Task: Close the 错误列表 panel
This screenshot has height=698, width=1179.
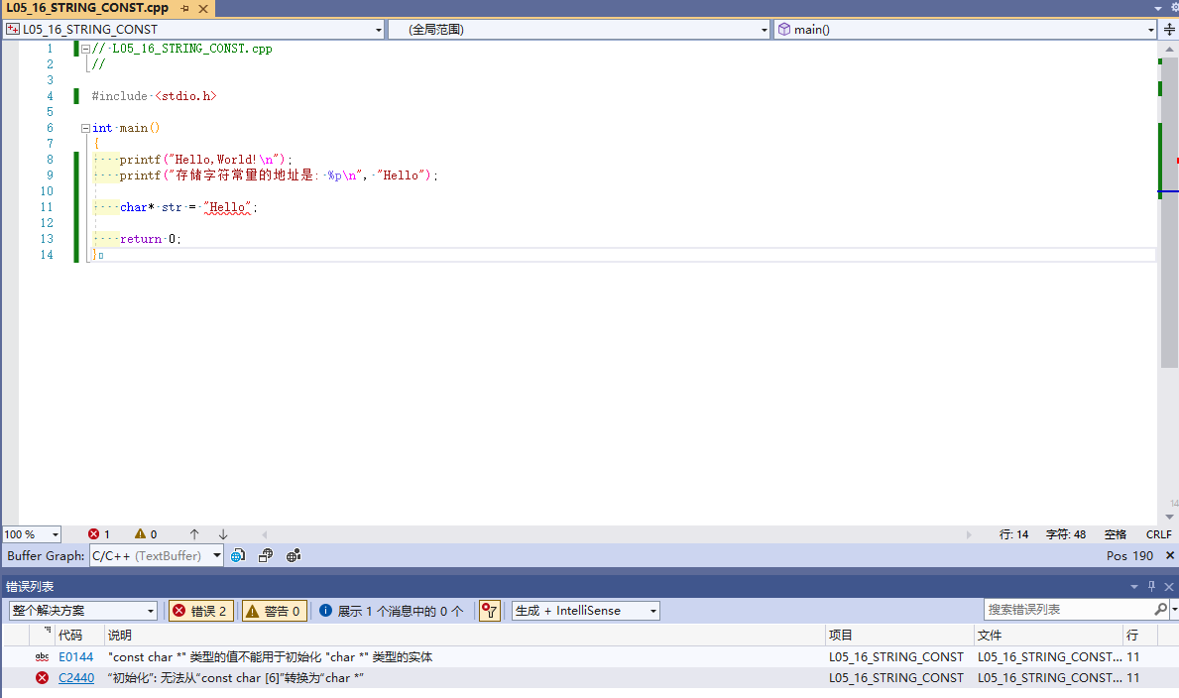Action: 1168,587
